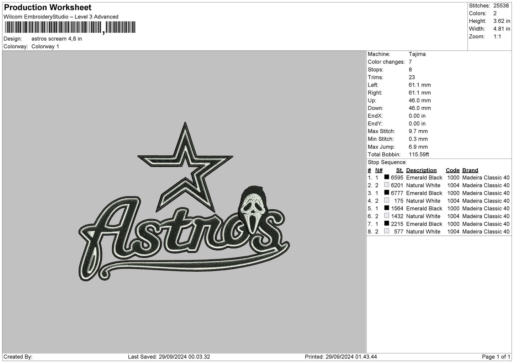Viewport: 514px width, 363px height.
Task: Select the Emerald Black swatch for 1564 stitches
Action: tap(387, 208)
